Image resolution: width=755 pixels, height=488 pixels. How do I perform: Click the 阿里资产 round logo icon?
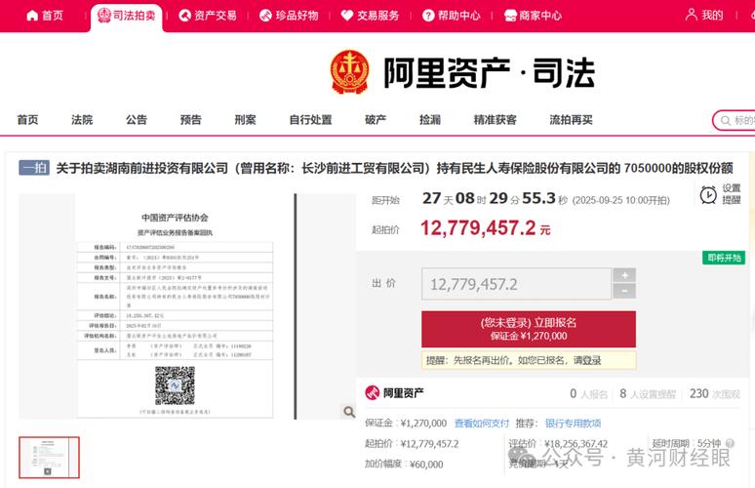(373, 393)
